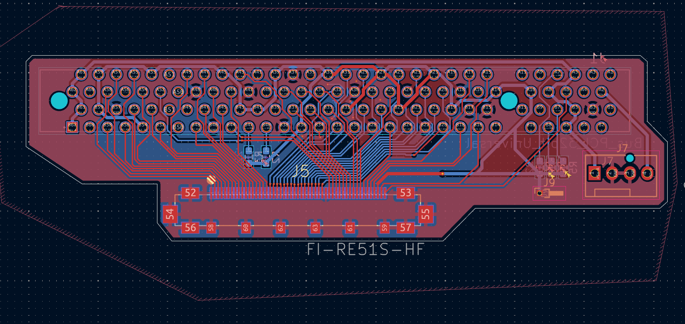Click the J9 test point footprint
Screen dimensions: 685x324
click(x=549, y=193)
